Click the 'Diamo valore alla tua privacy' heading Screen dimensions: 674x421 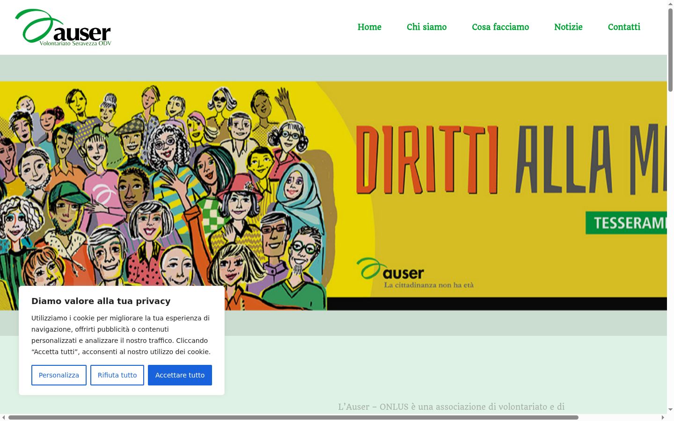pyautogui.click(x=101, y=301)
